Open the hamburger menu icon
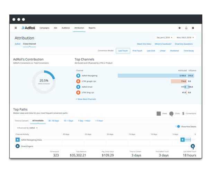 16,28
